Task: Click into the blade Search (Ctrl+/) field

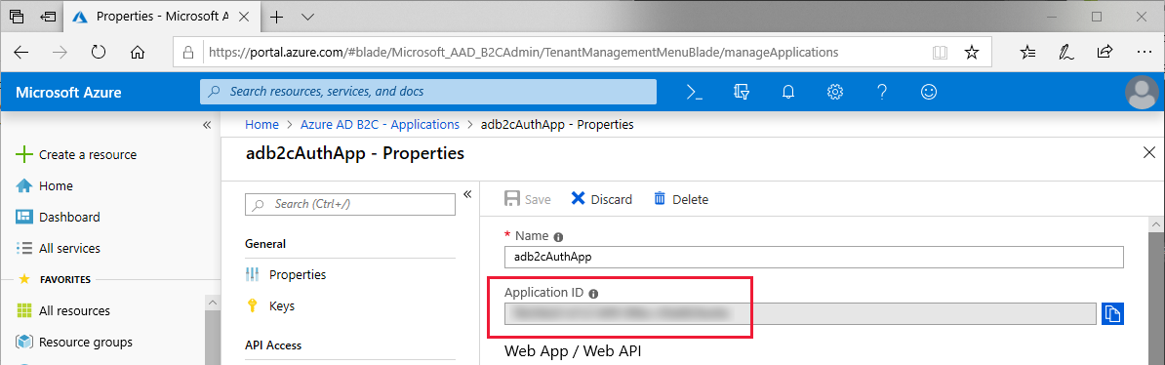Action: click(350, 204)
